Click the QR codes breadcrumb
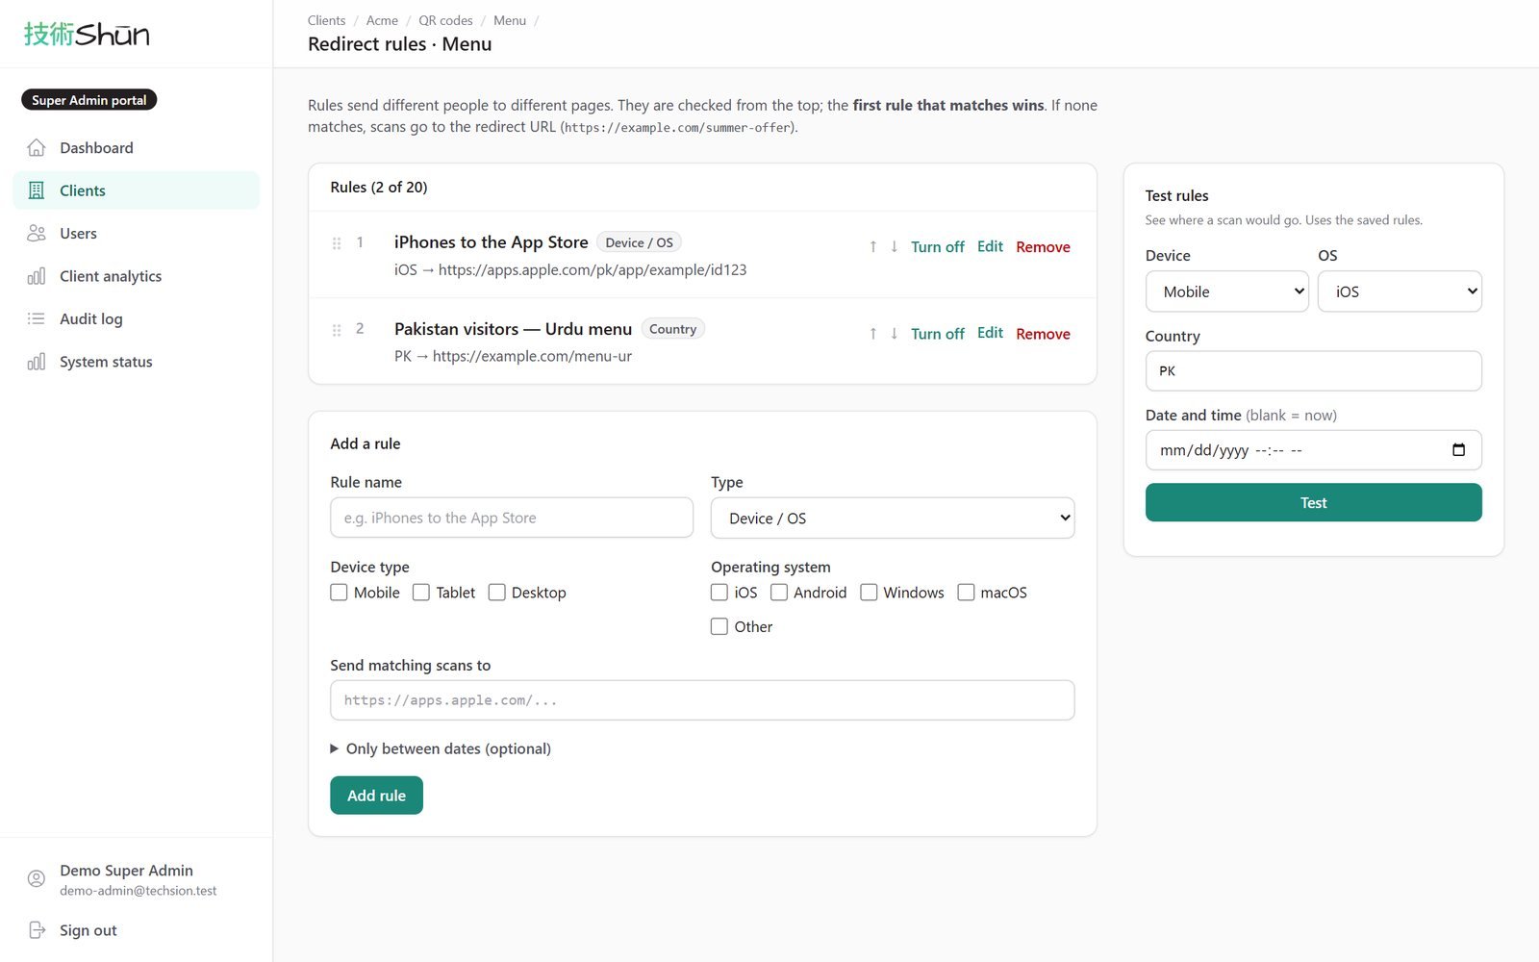The image size is (1539, 962). tap(445, 20)
